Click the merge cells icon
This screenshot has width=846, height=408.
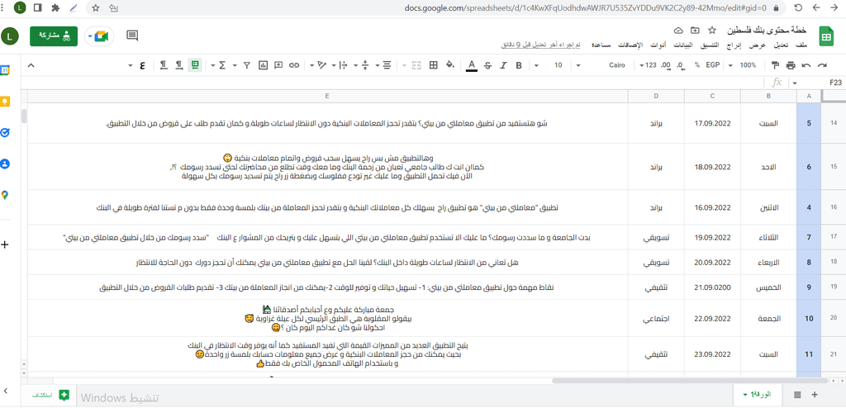416,65
